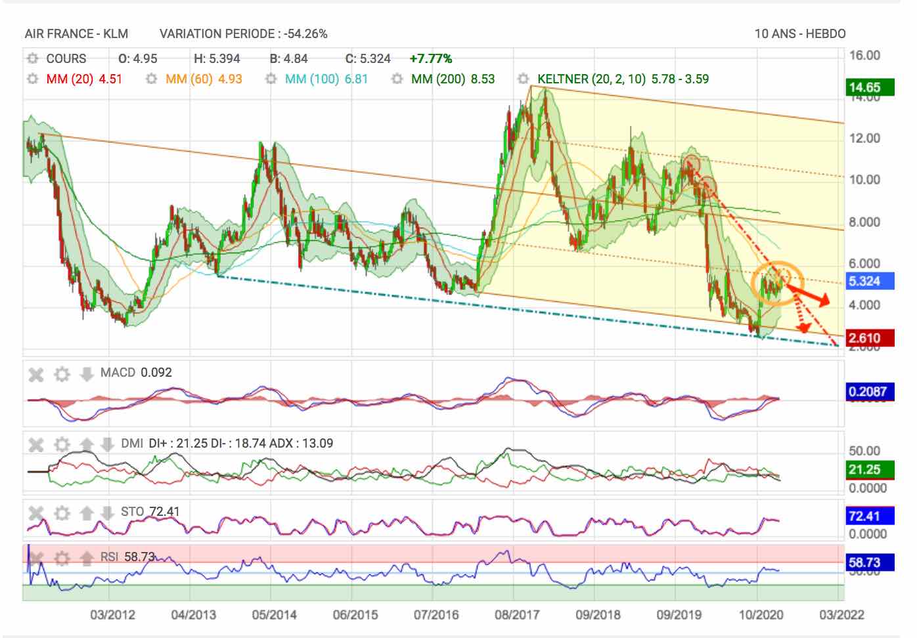Move STO panel up with arrow
This screenshot has height=638, width=917.
coord(87,513)
